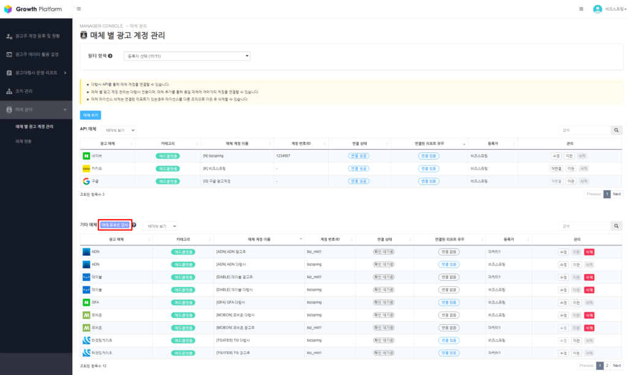Open the 등록자 선택 filter dropdown
This screenshot has width=627, height=375.
click(187, 55)
